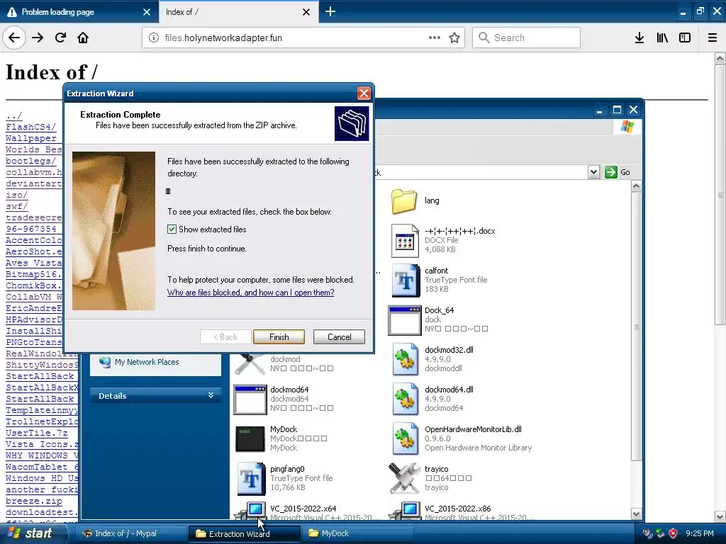
Task: Click the site information icon in address bar
Action: point(154,38)
